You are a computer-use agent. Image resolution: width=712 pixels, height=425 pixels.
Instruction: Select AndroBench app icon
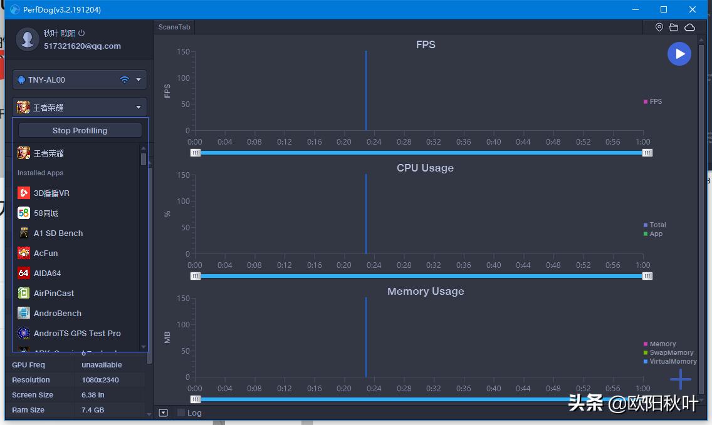click(24, 313)
